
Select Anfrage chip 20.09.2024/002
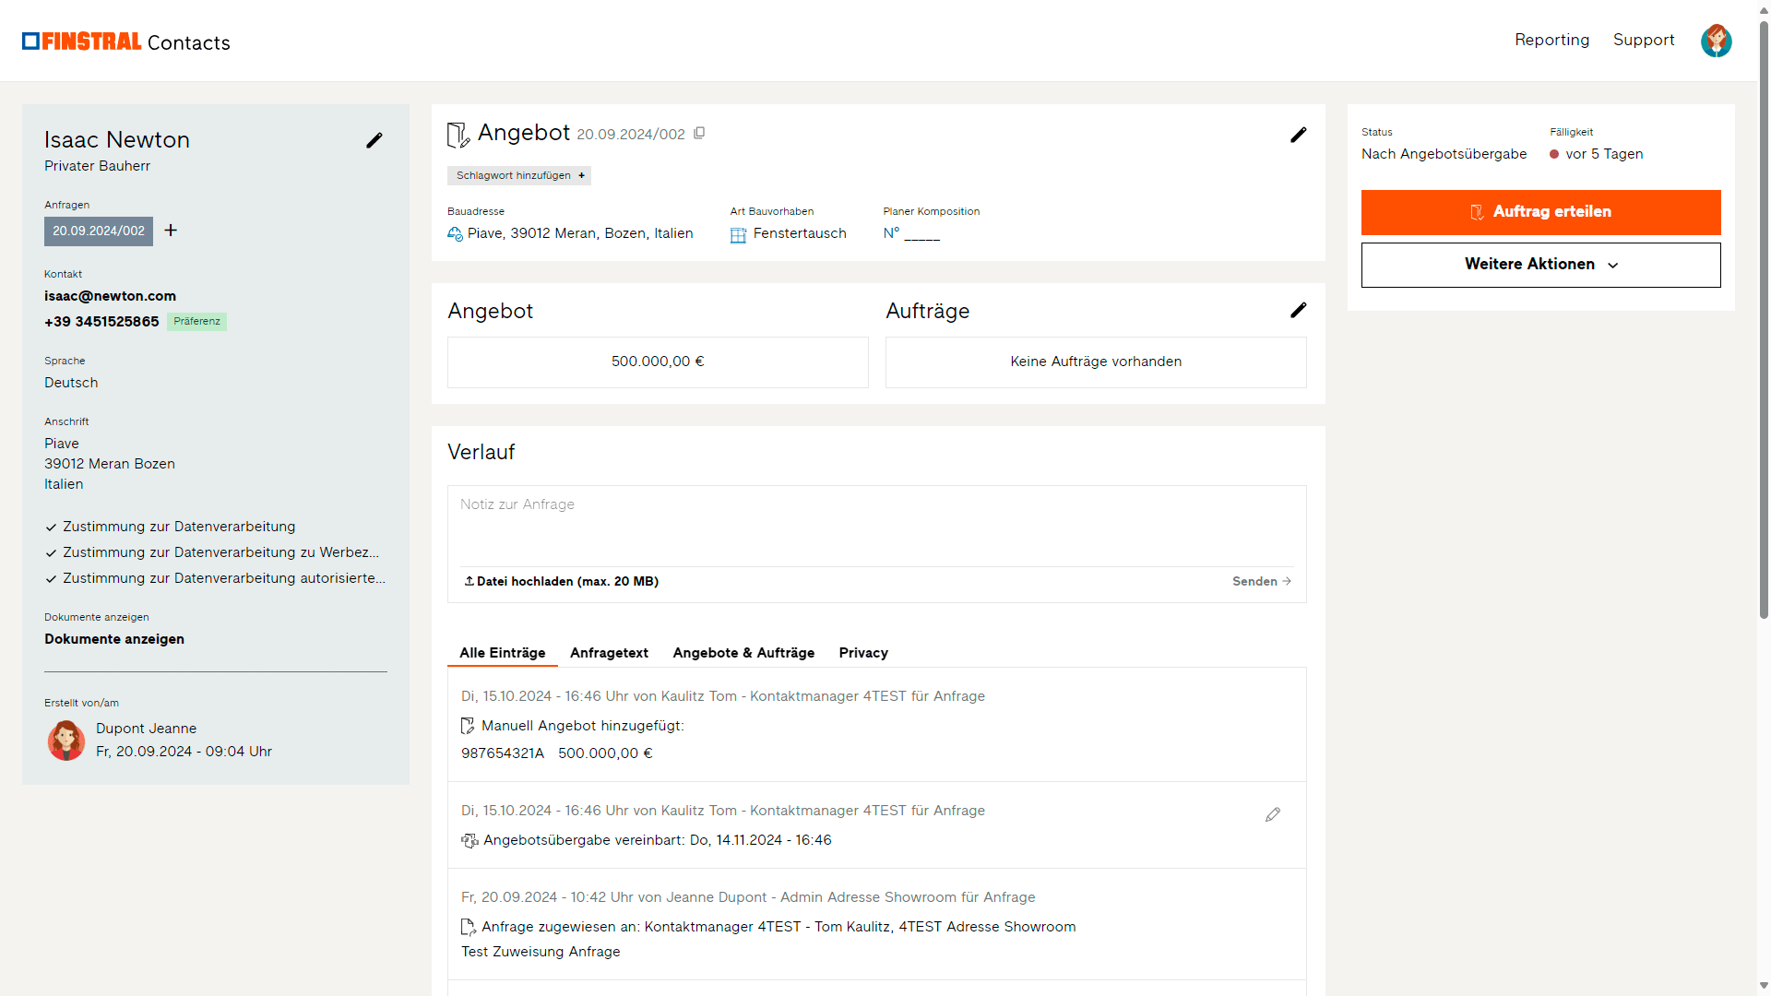coord(99,231)
